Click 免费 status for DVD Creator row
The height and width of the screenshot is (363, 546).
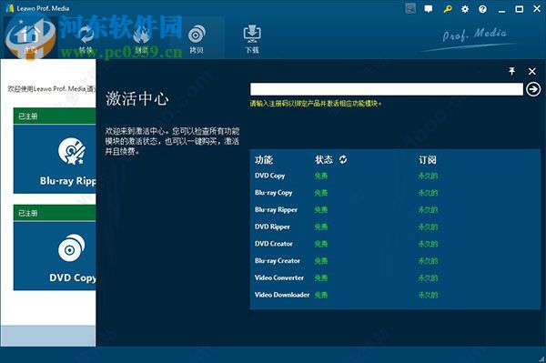[321, 244]
